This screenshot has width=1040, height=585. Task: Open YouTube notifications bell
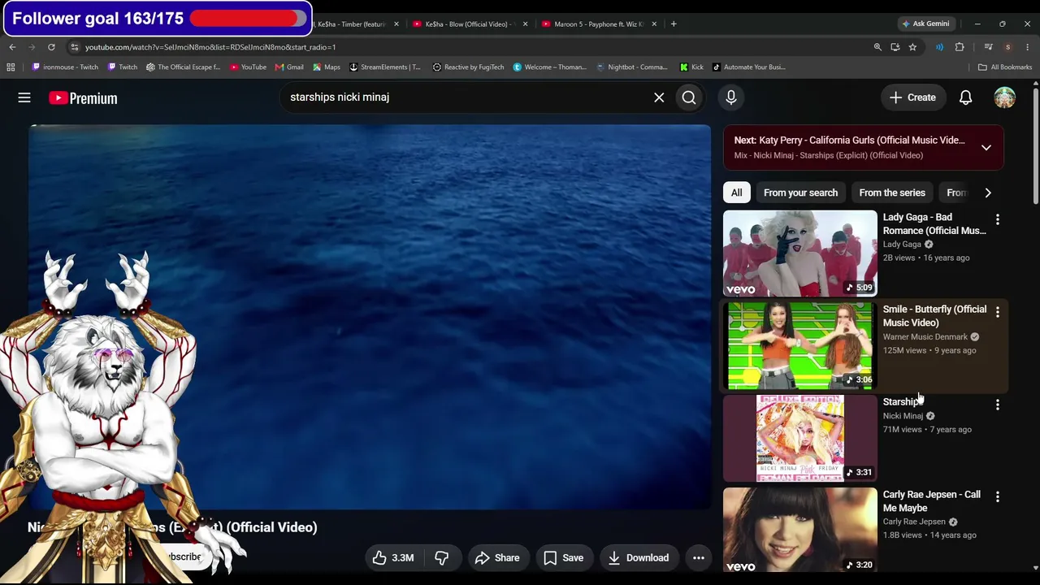[965, 97]
